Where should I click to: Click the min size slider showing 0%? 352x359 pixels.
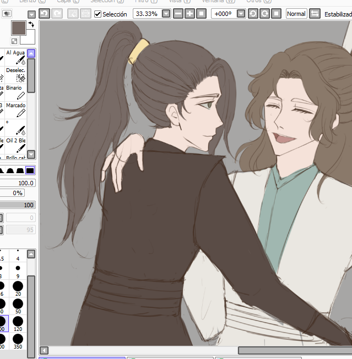point(12,193)
